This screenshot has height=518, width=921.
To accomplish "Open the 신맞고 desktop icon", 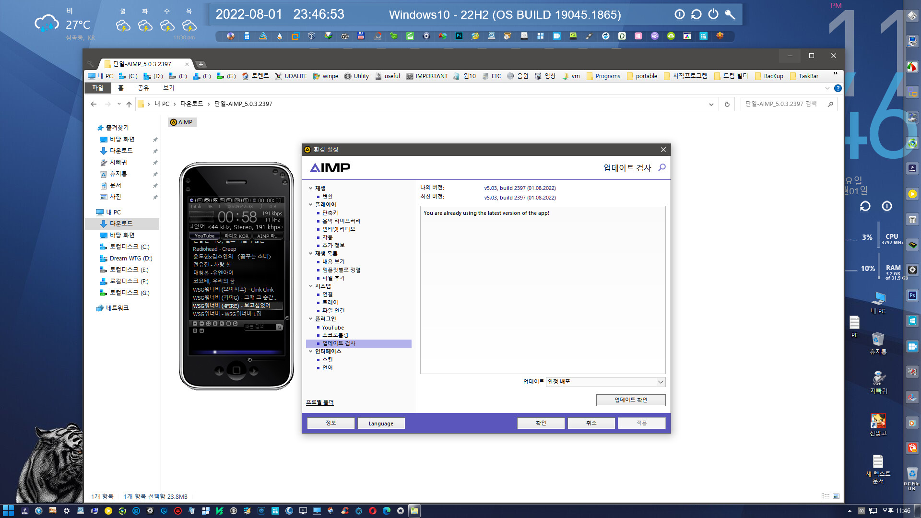I will 878,425.
